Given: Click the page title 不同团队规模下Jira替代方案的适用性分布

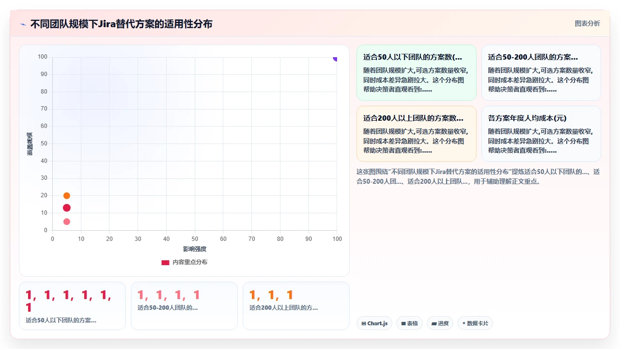Looking at the screenshot, I should point(121,24).
